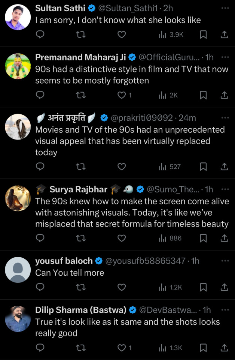
Task: Open more options menu on yousuf baloch's tweet
Action: [225, 261]
